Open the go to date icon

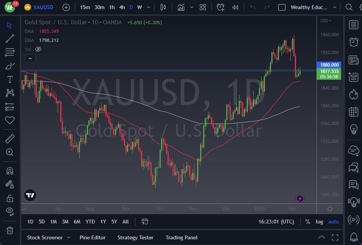coord(144,222)
